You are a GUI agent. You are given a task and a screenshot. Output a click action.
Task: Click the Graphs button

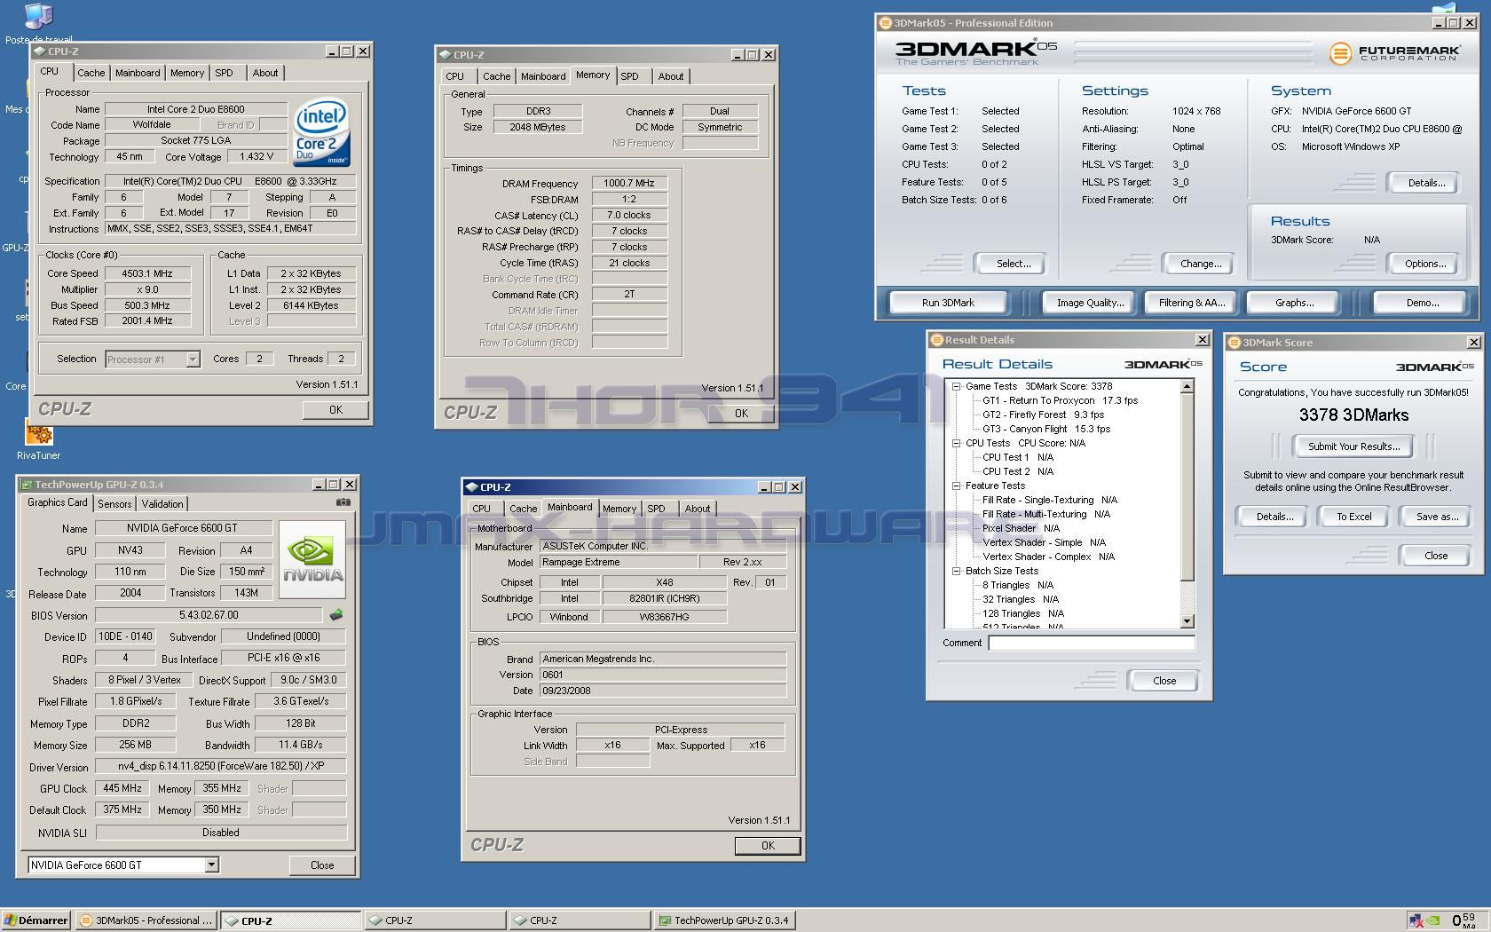click(1294, 303)
